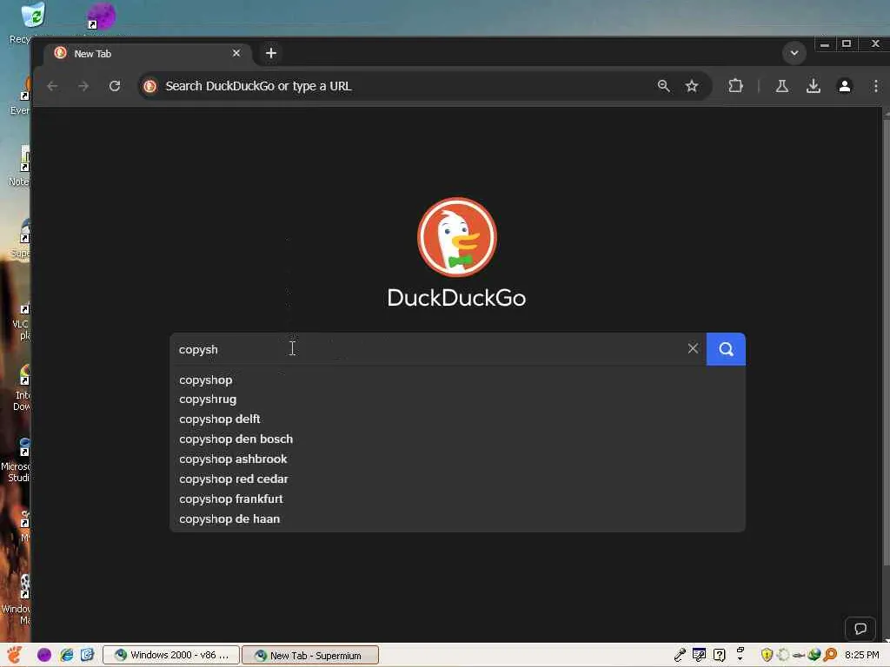Choose the suggestion copyshop ashbrook
890x667 pixels.
point(457,459)
